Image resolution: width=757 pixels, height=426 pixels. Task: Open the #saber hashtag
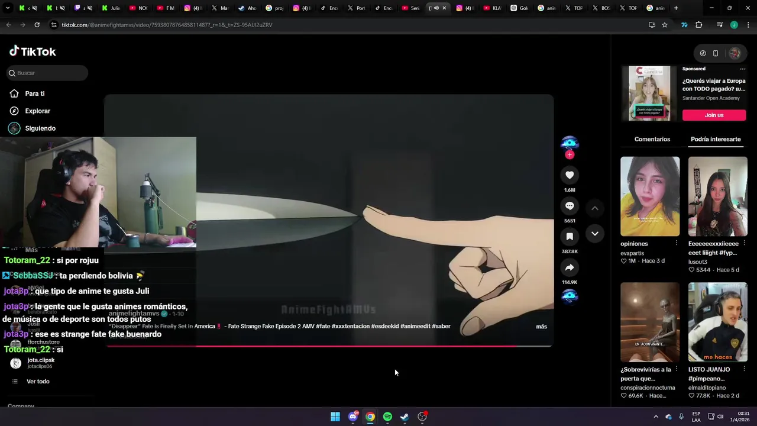click(x=441, y=326)
